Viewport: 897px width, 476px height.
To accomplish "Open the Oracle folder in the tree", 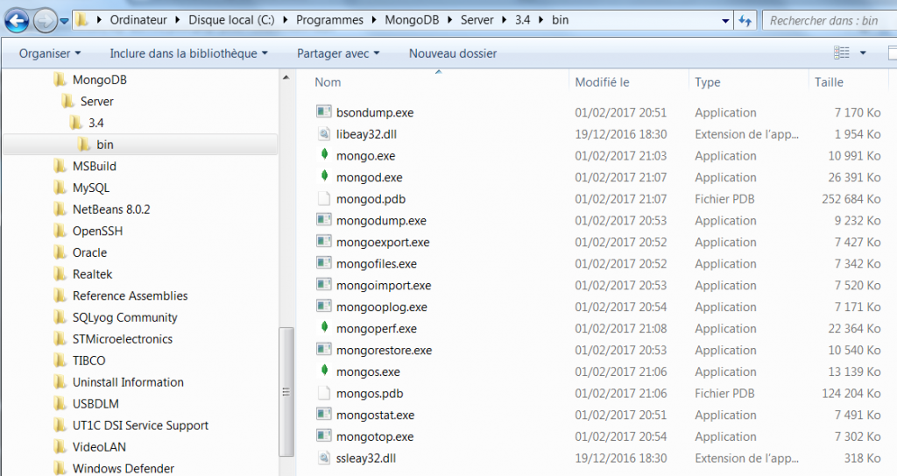I will coord(89,252).
